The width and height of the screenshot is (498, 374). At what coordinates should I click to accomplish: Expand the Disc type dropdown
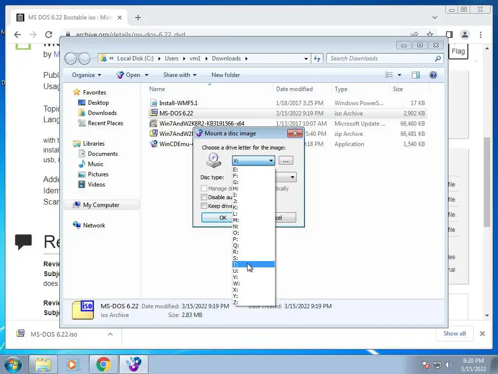click(x=292, y=177)
